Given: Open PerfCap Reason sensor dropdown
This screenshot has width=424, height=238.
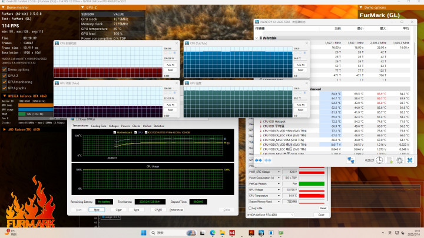Looking at the screenshot, I should point(279,184).
